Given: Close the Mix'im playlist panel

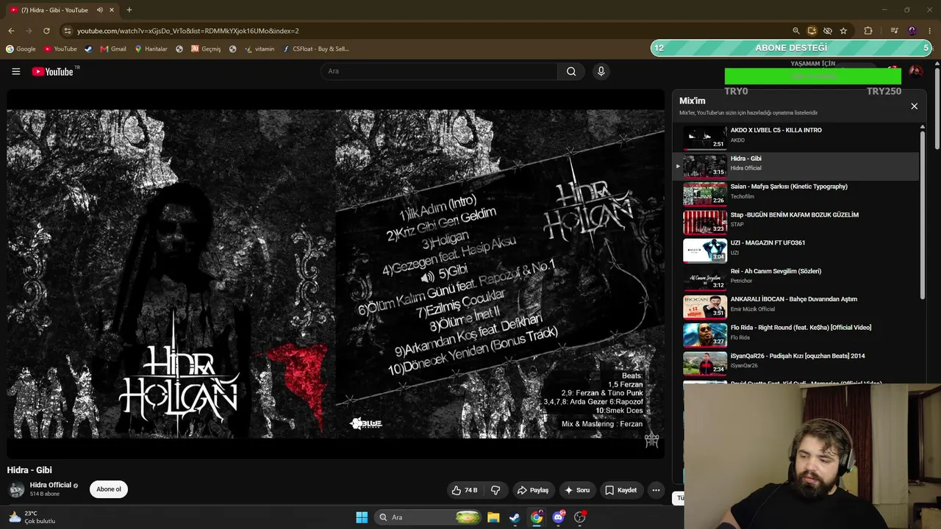Looking at the screenshot, I should 914,107.
